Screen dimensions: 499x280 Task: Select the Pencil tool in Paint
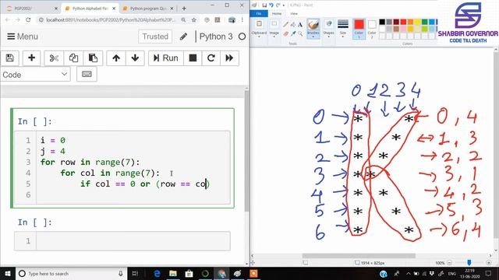286,24
